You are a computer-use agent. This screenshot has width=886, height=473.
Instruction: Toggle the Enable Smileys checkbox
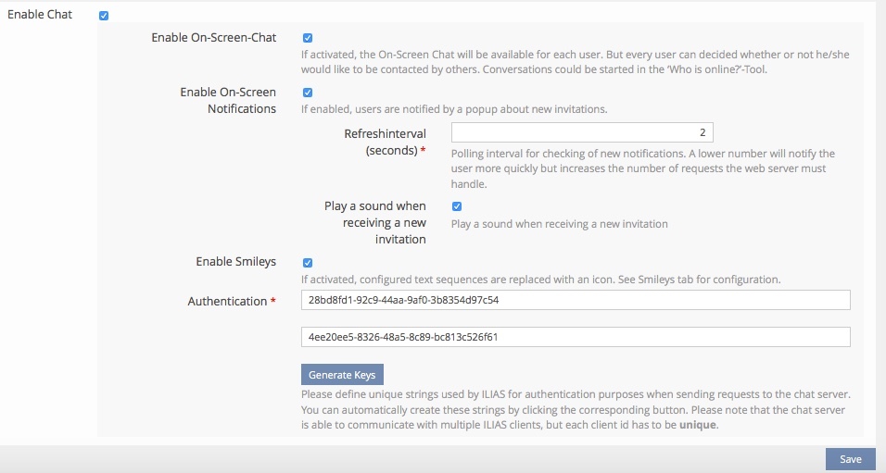[x=308, y=262]
